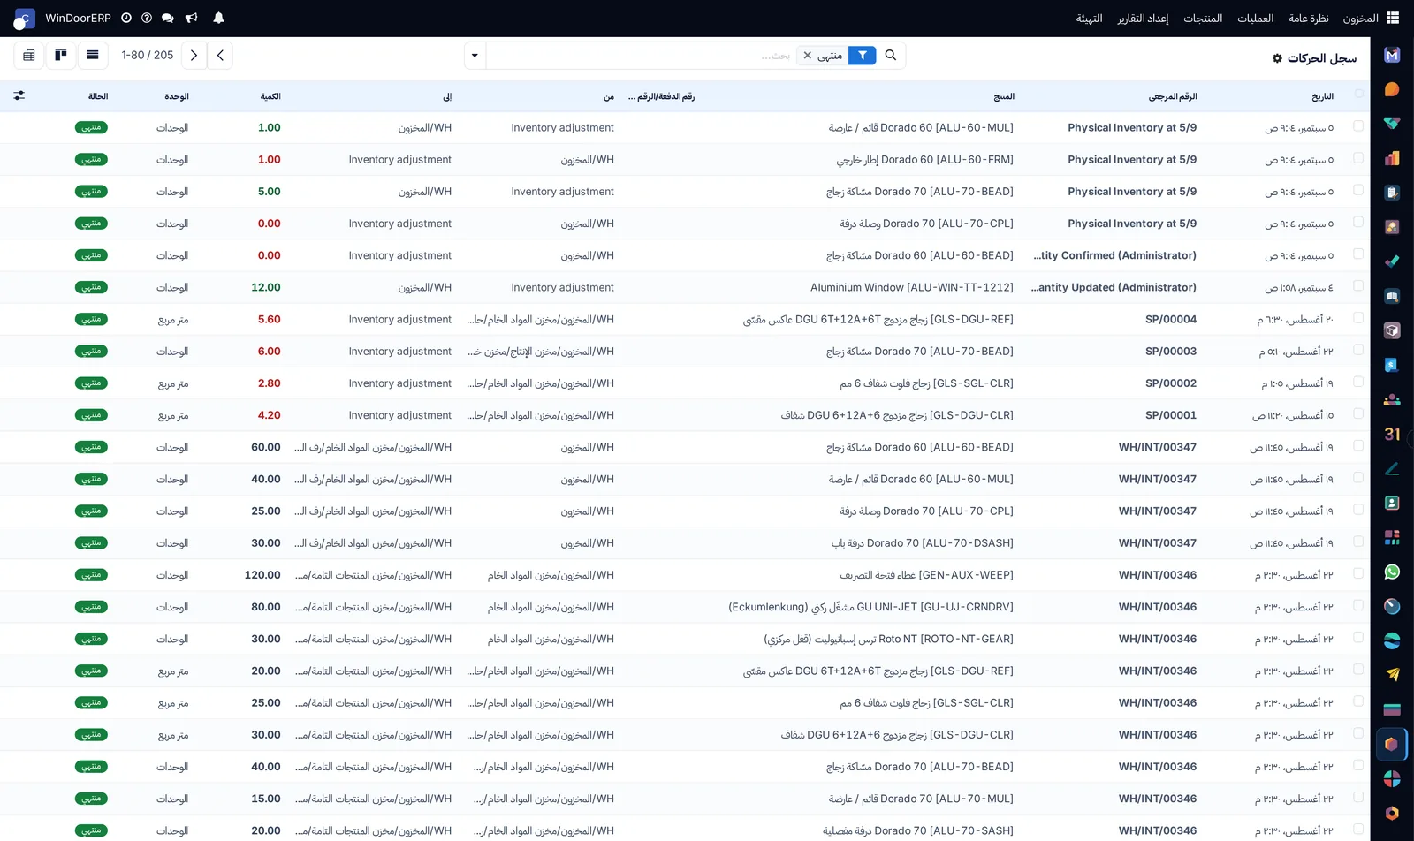Open the bar chart app in sidebar
This screenshot has height=841, width=1414.
pyautogui.click(x=1392, y=158)
